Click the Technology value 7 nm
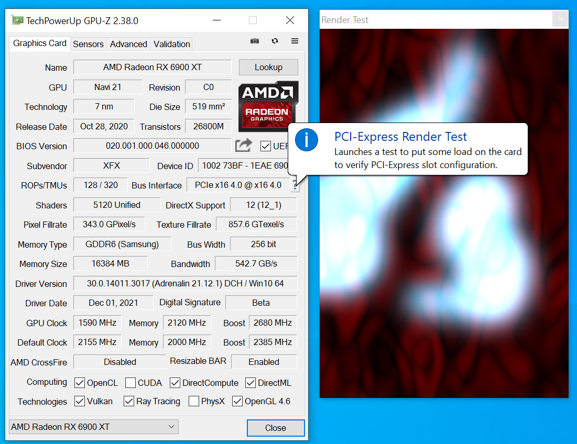577x444 pixels. [104, 107]
